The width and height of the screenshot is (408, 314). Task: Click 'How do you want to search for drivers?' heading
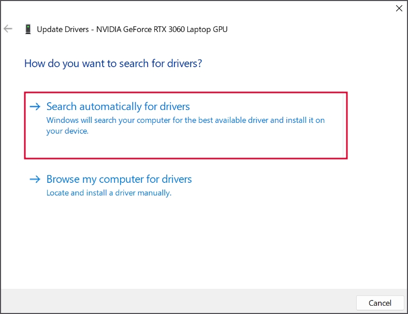click(x=113, y=64)
